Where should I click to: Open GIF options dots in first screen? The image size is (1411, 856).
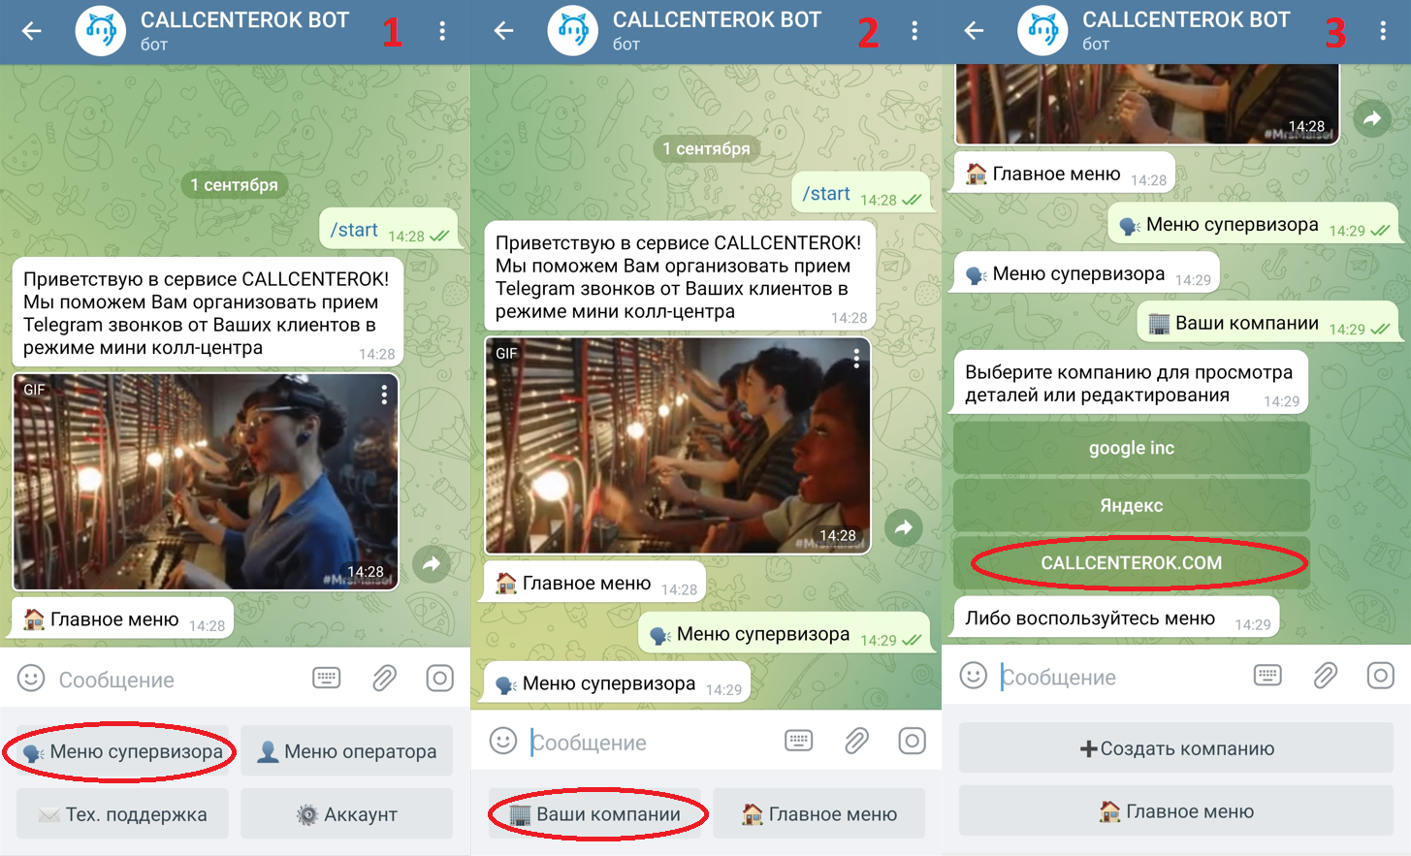[384, 395]
